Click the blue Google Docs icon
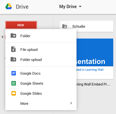 point(14,73)
